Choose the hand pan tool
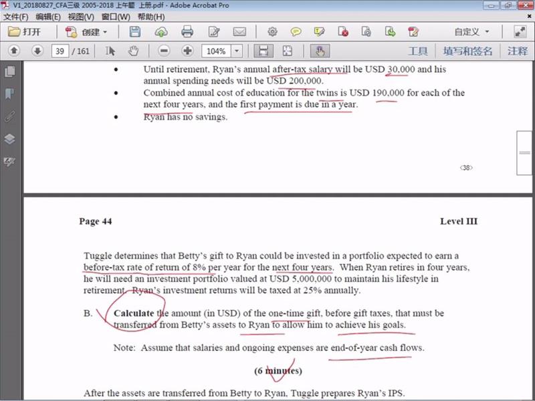The image size is (535, 401). pyautogui.click(x=133, y=51)
